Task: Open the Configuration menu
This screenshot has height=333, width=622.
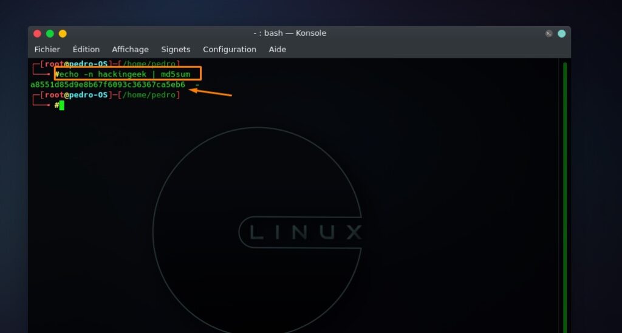Action: click(230, 50)
